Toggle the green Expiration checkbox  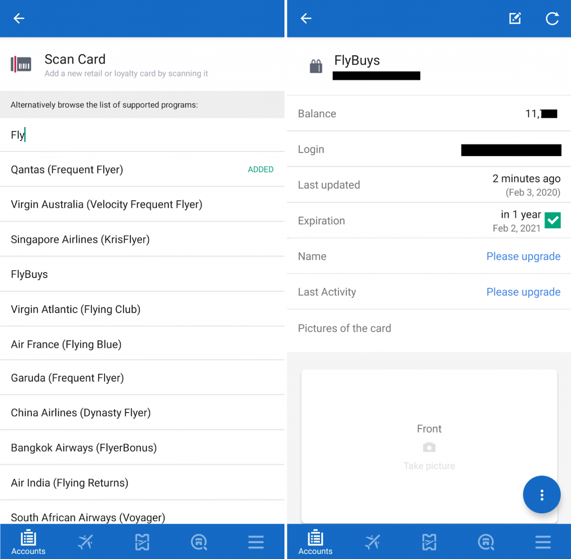[553, 220]
